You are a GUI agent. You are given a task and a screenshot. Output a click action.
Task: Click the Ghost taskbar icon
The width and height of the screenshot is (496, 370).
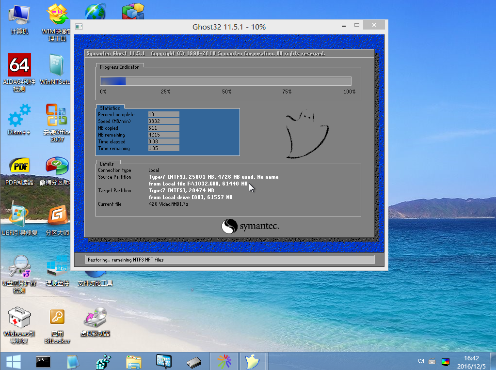(x=252, y=361)
